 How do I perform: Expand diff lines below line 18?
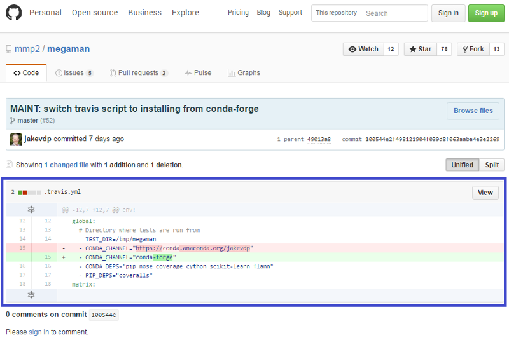click(x=31, y=295)
